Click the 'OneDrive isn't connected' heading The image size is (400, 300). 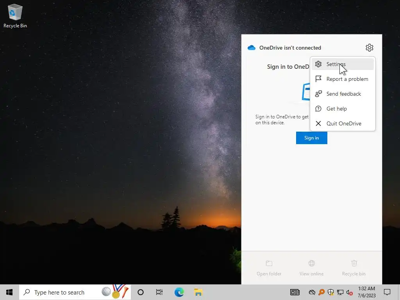(290, 48)
